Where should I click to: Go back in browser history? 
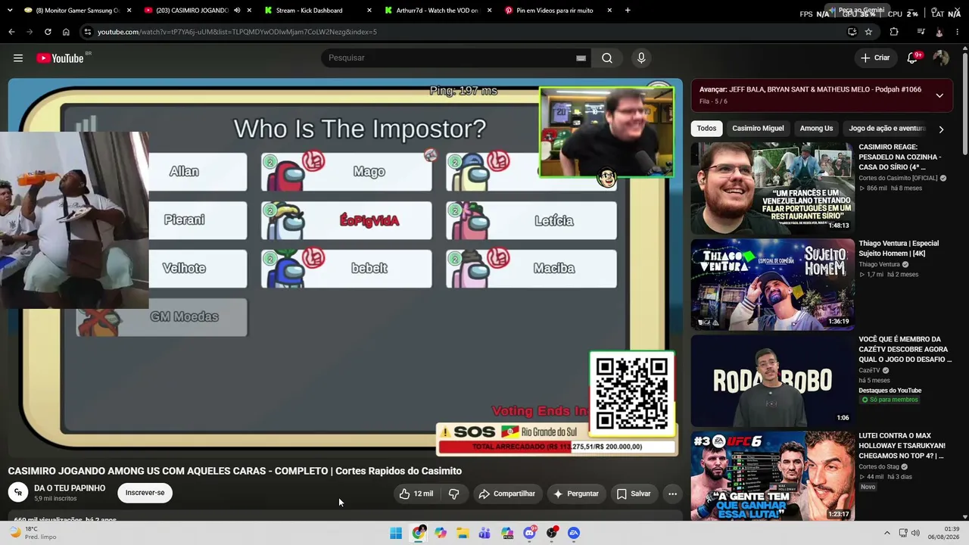coord(11,32)
